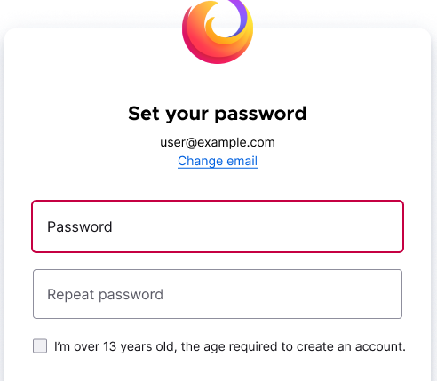Viewport: 437px width, 381px height.
Task: Focus the Password input field
Action: coord(218,226)
